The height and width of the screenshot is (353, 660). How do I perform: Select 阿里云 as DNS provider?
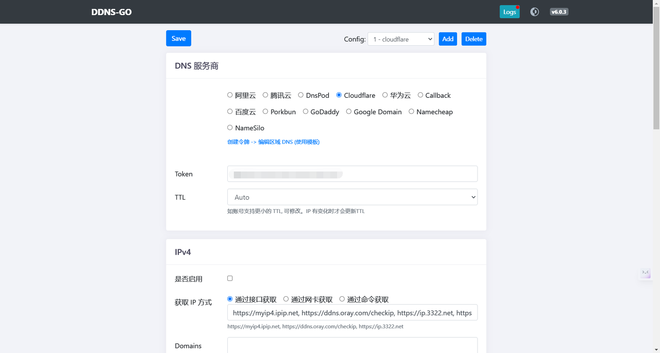[230, 95]
